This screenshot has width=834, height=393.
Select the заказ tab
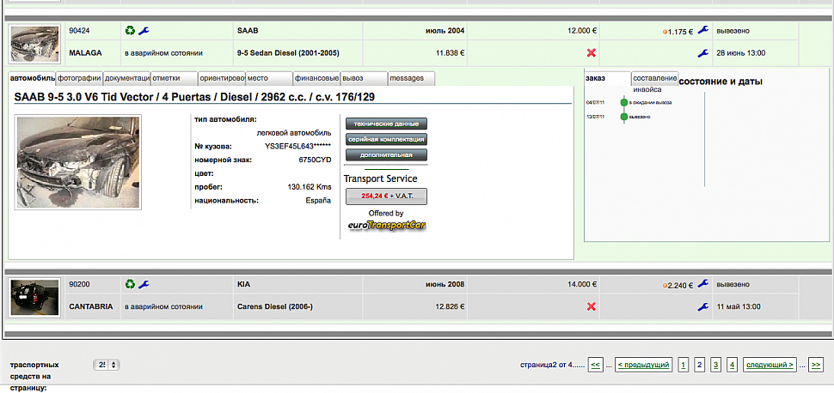pos(607,78)
